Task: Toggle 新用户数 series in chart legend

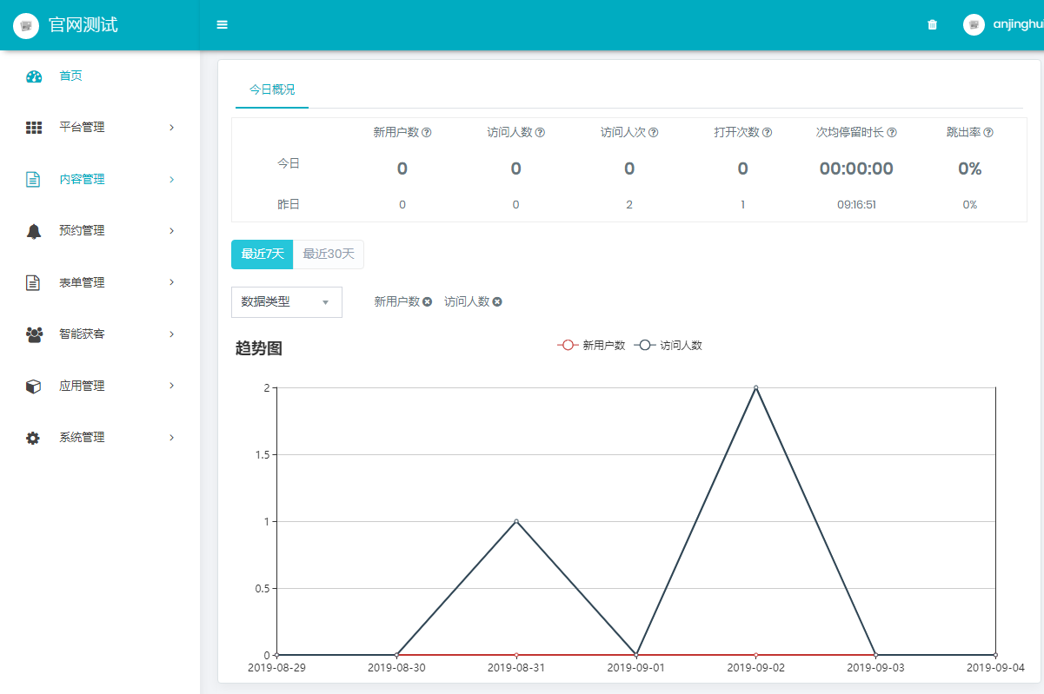Action: coord(591,345)
